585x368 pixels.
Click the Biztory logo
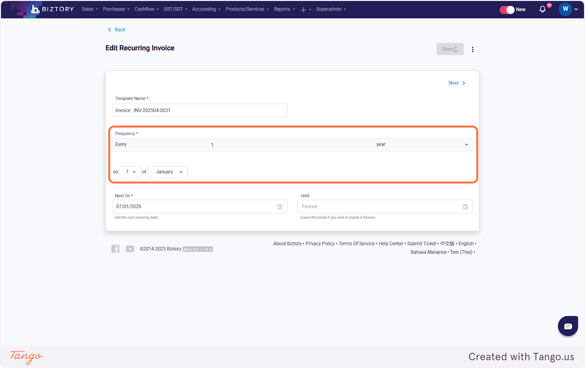[53, 9]
